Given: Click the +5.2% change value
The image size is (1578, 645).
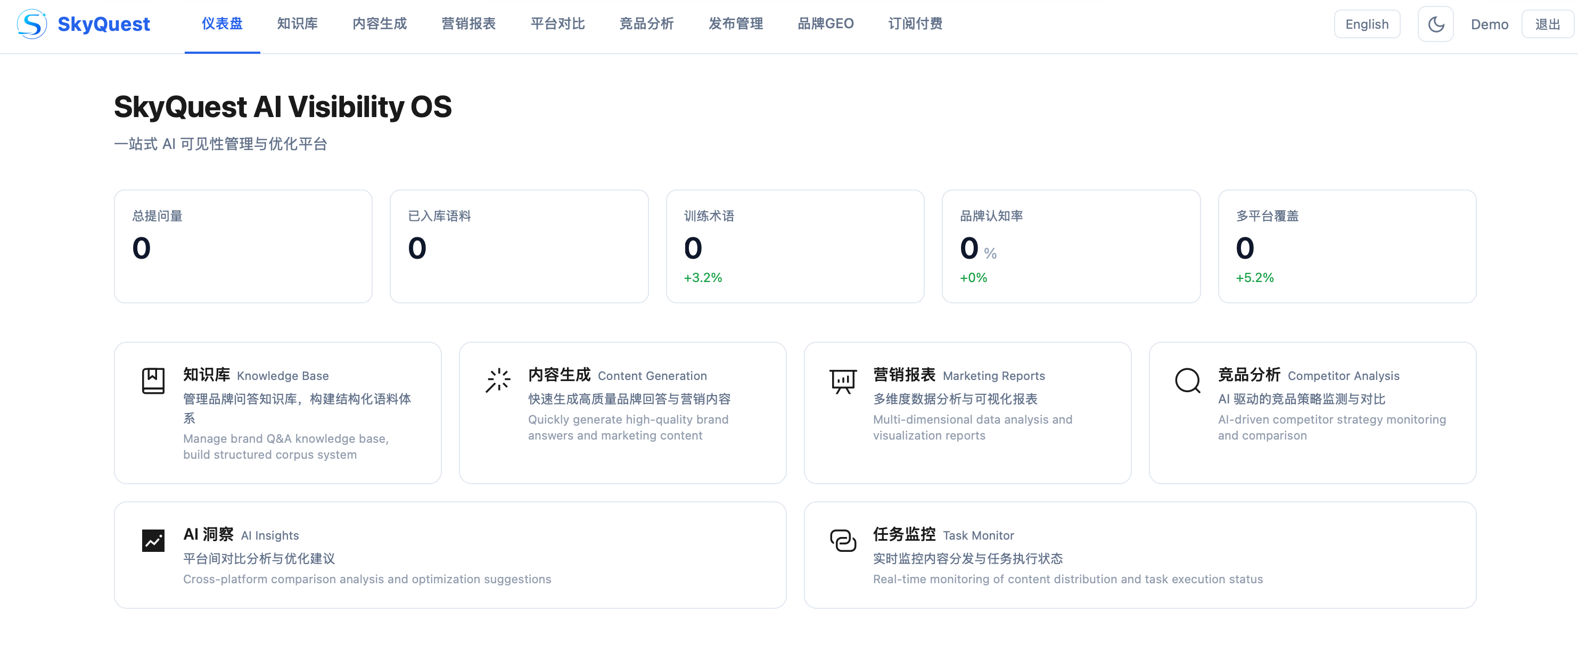Looking at the screenshot, I should point(1254,277).
